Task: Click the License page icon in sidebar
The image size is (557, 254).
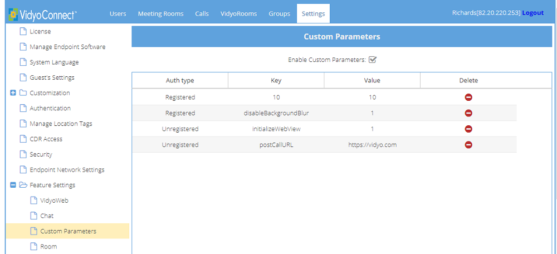Action: (23, 31)
